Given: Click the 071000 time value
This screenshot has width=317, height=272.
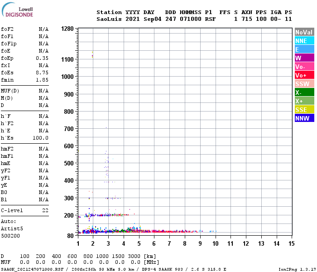Looking at the screenshot, I should point(191,19).
